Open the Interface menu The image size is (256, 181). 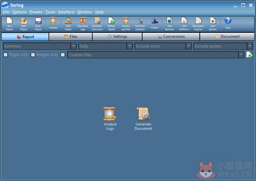point(66,12)
